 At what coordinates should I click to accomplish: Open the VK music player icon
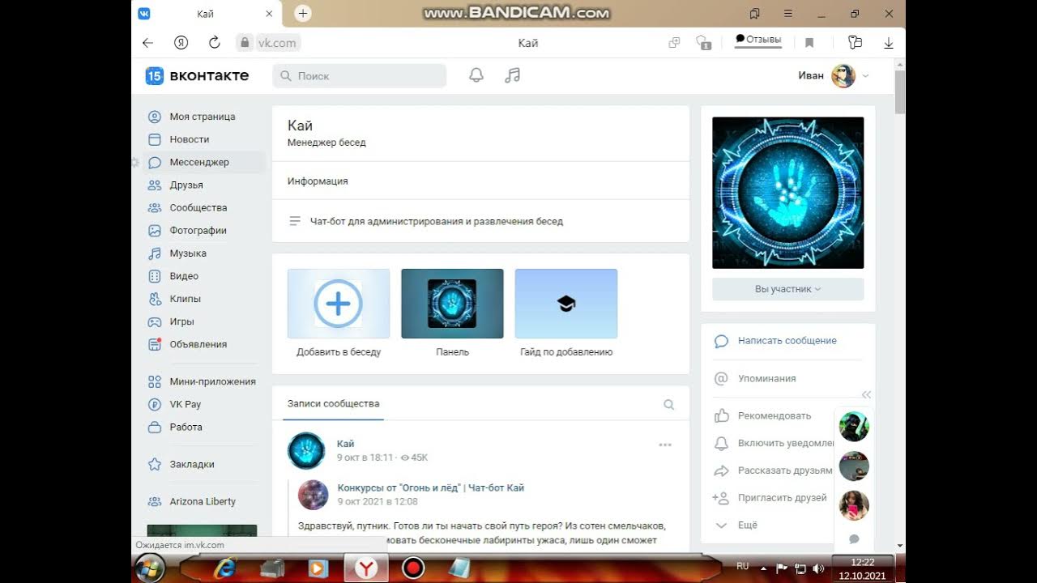(512, 75)
